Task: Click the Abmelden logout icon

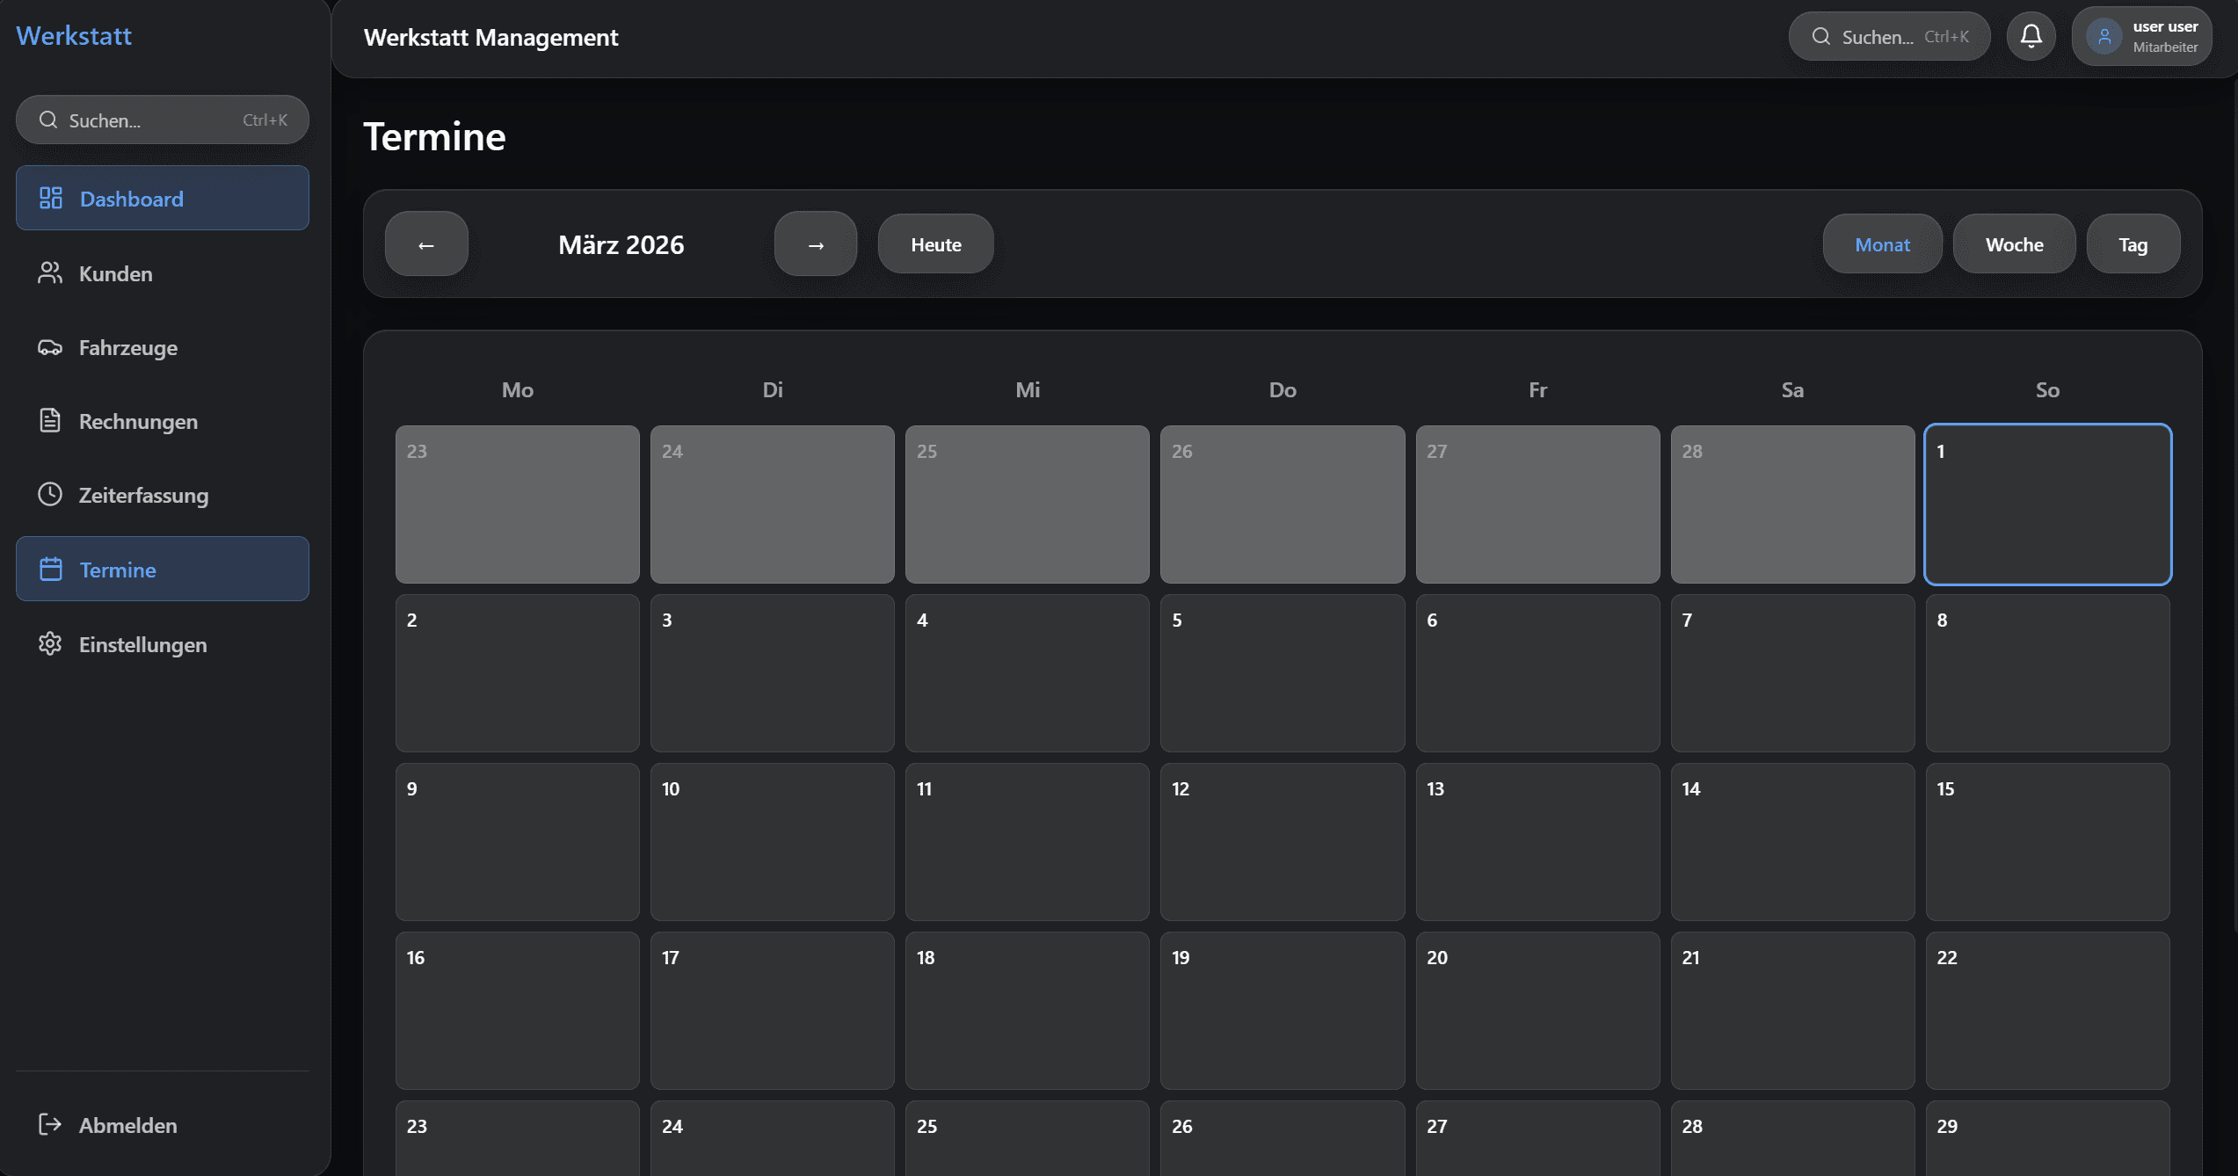Action: click(50, 1124)
